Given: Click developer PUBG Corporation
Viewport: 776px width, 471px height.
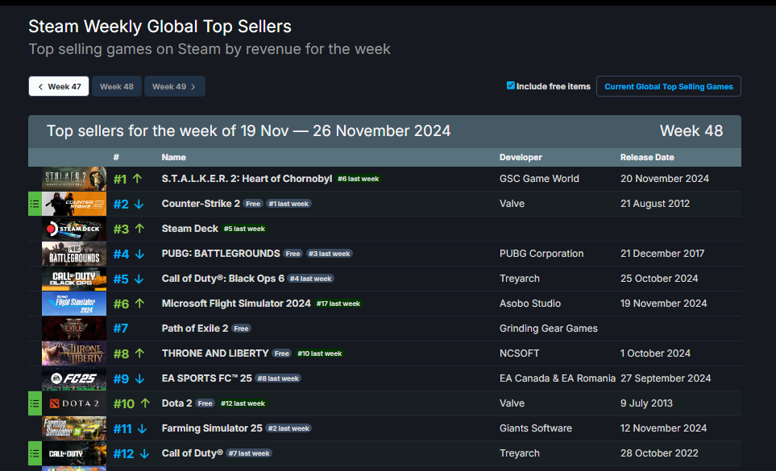Looking at the screenshot, I should 542,254.
